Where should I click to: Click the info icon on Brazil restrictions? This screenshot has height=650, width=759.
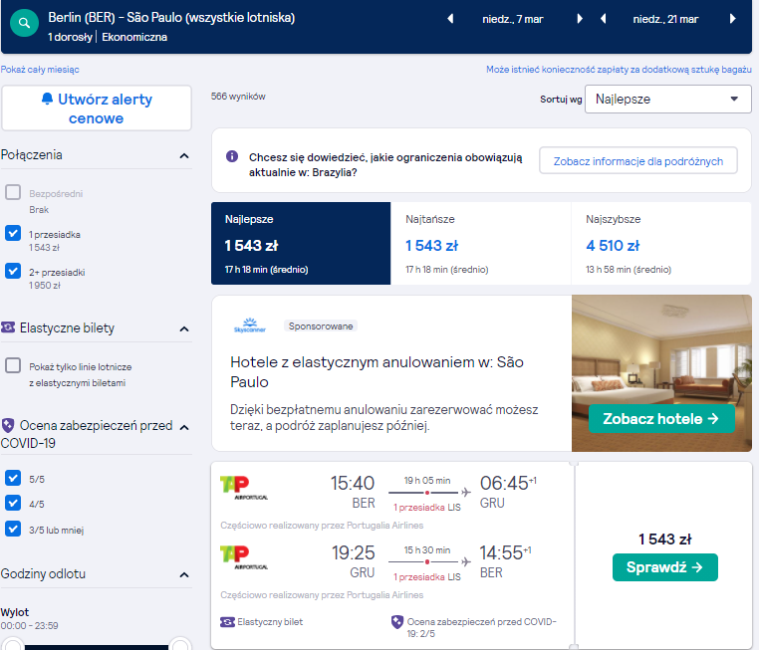click(x=232, y=156)
